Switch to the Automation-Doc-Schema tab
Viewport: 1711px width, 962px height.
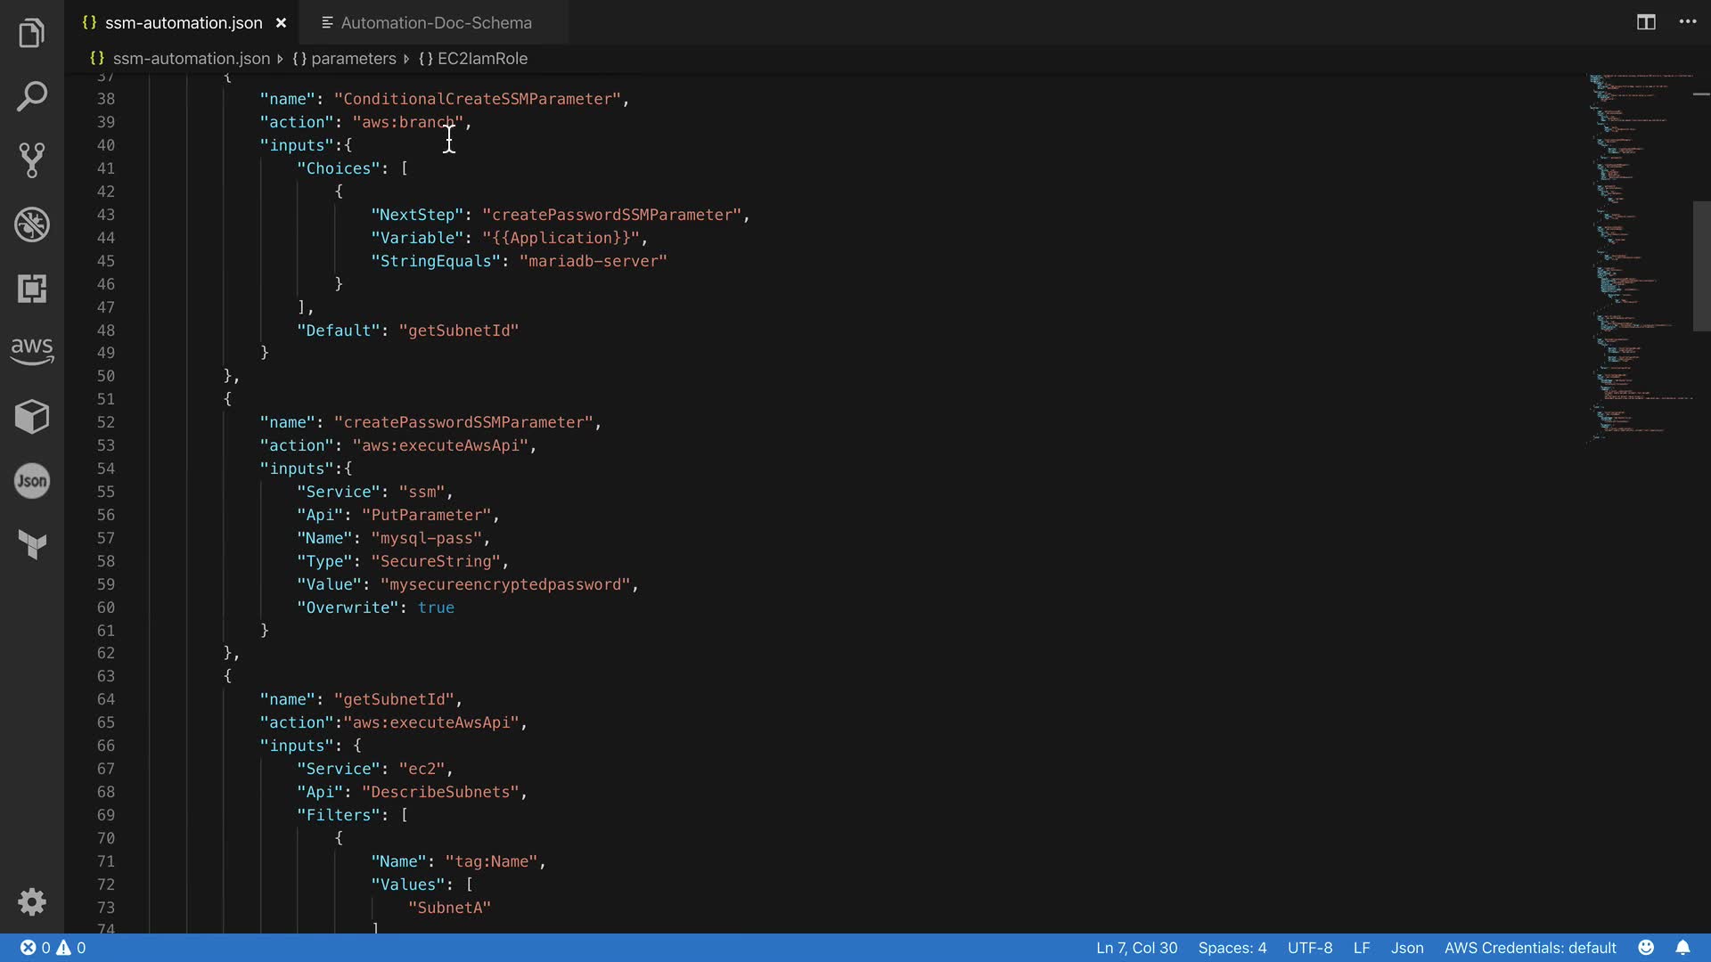tap(436, 23)
